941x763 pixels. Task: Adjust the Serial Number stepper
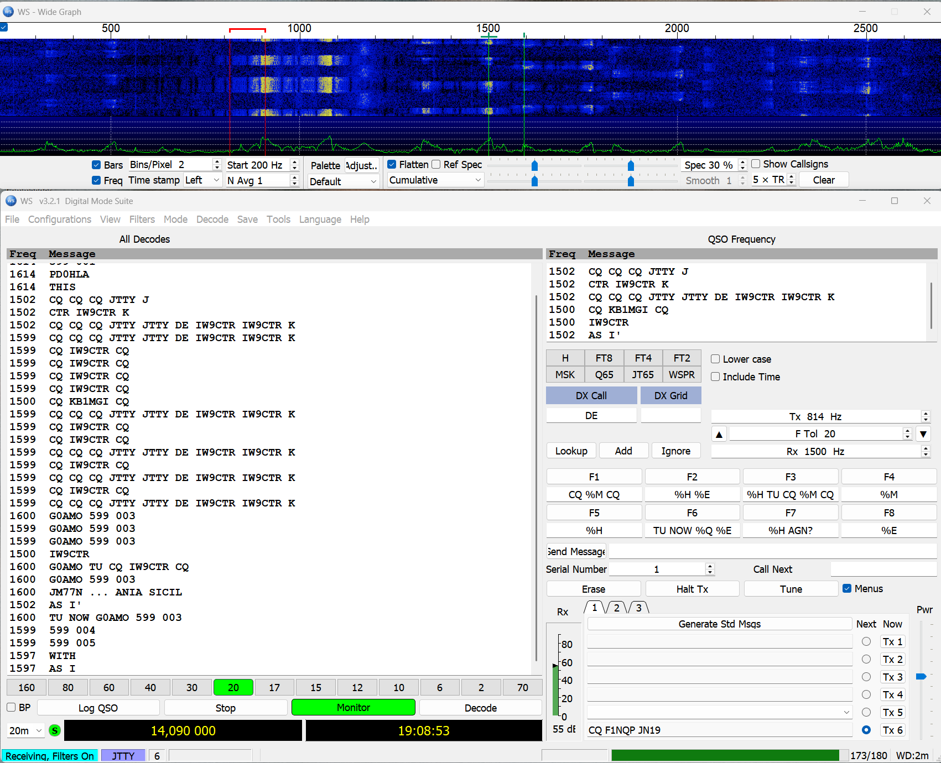710,569
